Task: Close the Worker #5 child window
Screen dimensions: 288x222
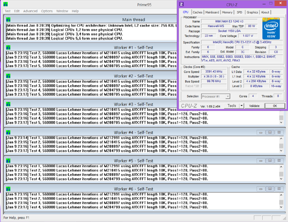Action: click(x=279, y=161)
